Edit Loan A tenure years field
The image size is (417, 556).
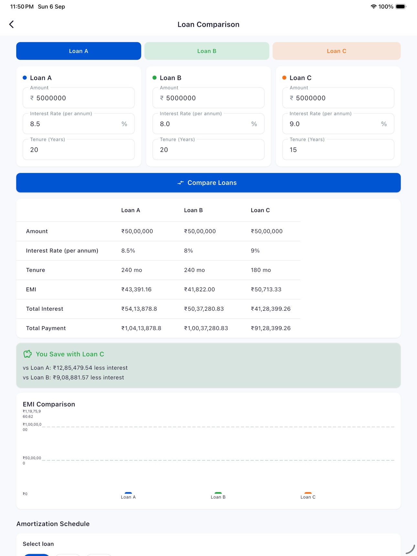pos(79,150)
